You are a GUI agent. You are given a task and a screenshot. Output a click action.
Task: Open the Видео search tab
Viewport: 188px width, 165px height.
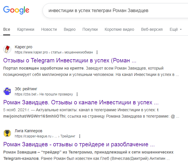(70, 29)
